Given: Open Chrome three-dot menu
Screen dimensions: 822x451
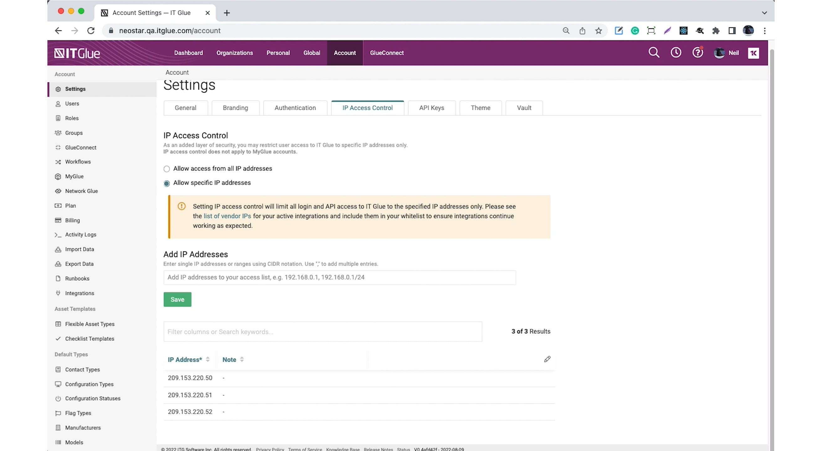Looking at the screenshot, I should pos(765,31).
